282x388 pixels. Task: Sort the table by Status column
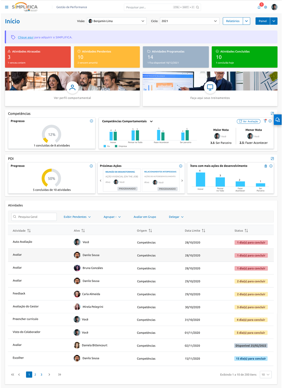246,231
